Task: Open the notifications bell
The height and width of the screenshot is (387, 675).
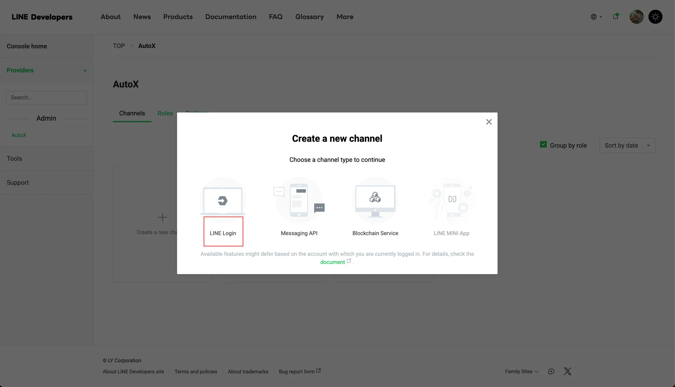Action: tap(615, 16)
